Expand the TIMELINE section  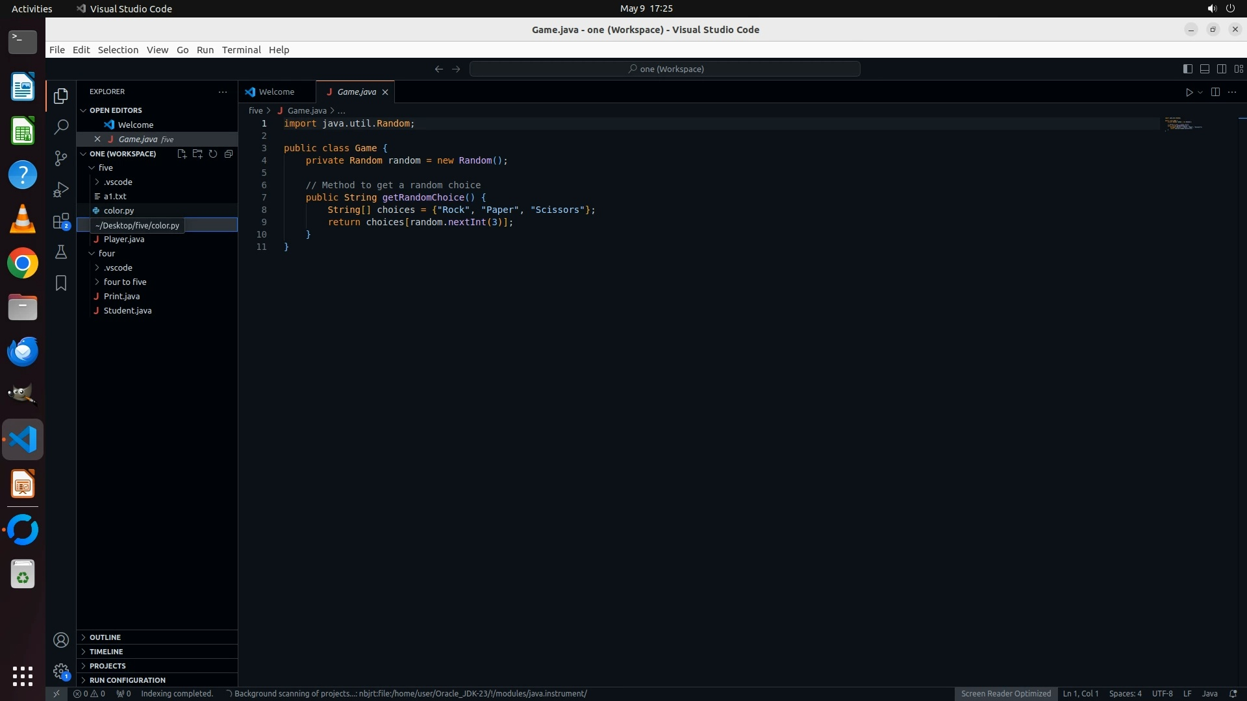106,652
